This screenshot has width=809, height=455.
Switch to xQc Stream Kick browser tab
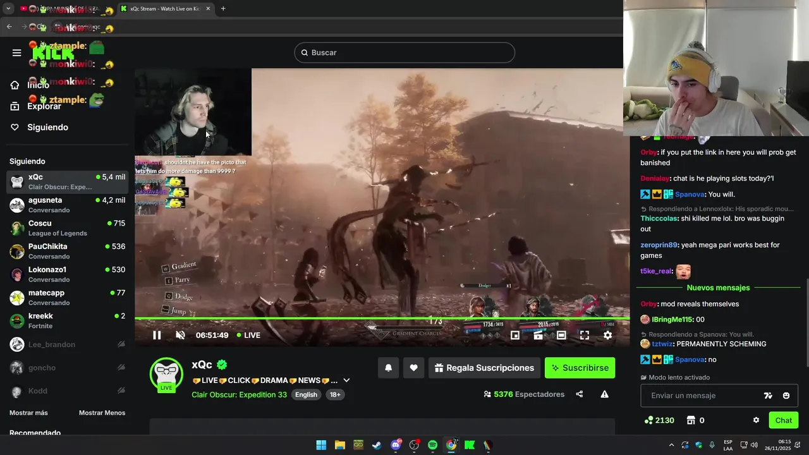coord(166,8)
